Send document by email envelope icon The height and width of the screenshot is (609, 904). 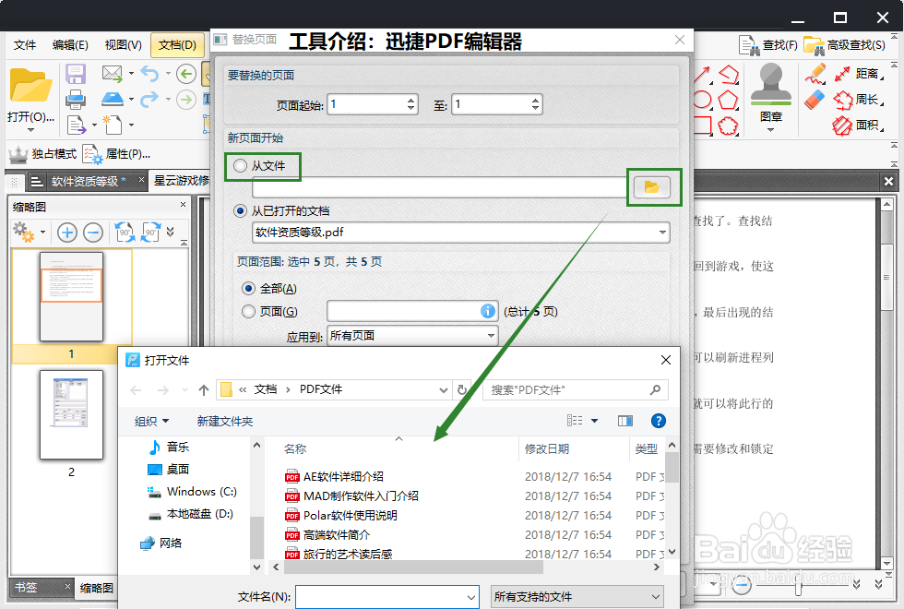point(112,74)
